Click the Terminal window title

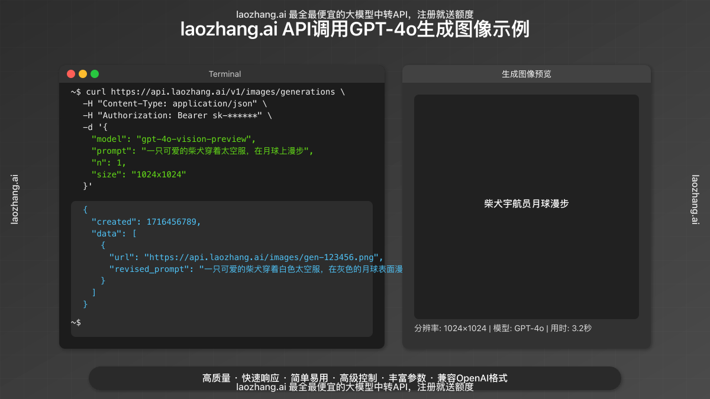click(225, 74)
